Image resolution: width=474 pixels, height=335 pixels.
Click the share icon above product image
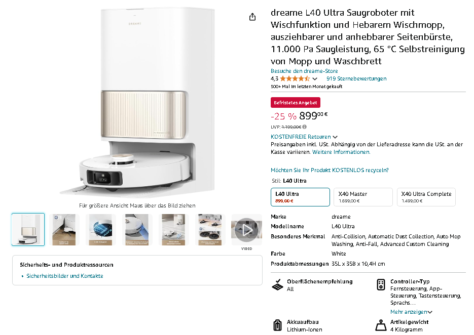252,17
